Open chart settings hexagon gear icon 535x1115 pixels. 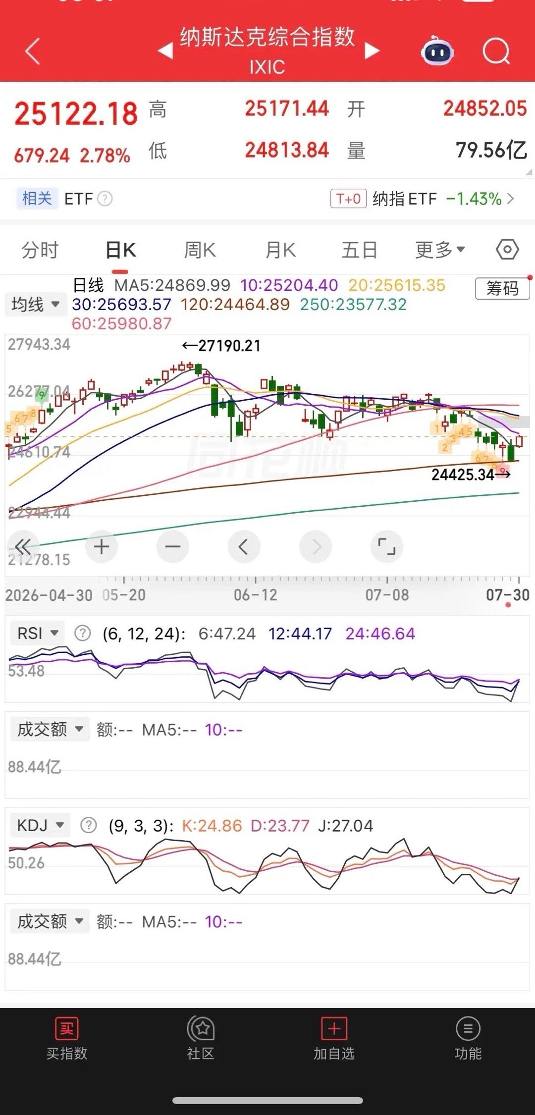(507, 250)
